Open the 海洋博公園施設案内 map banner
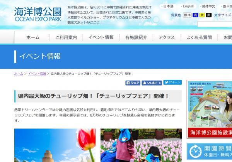 click(209, 109)
